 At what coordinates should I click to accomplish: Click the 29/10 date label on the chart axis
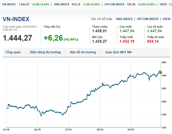point(131,130)
